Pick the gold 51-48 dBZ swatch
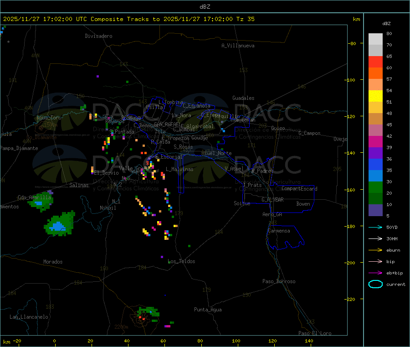Viewport: 410px width, 347px height. (x=375, y=108)
